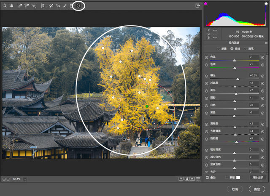
Task: Decrease 锐化程度 with minus icon
Action: click(x=206, y=150)
